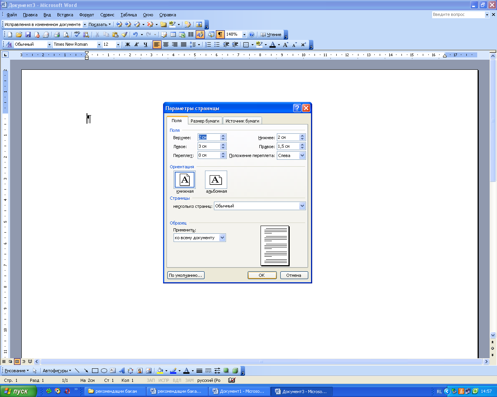Switch to Источник бумаги tab

point(242,121)
